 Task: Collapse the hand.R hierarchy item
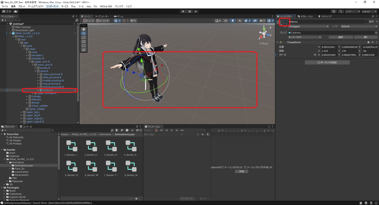(35, 71)
